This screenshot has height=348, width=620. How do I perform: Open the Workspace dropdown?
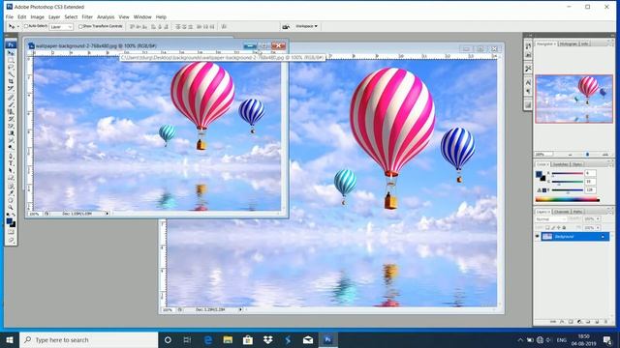click(x=306, y=26)
